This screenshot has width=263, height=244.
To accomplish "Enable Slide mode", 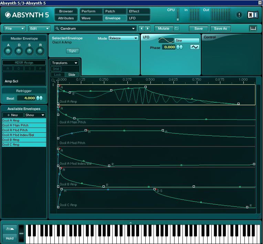I will [72, 74].
